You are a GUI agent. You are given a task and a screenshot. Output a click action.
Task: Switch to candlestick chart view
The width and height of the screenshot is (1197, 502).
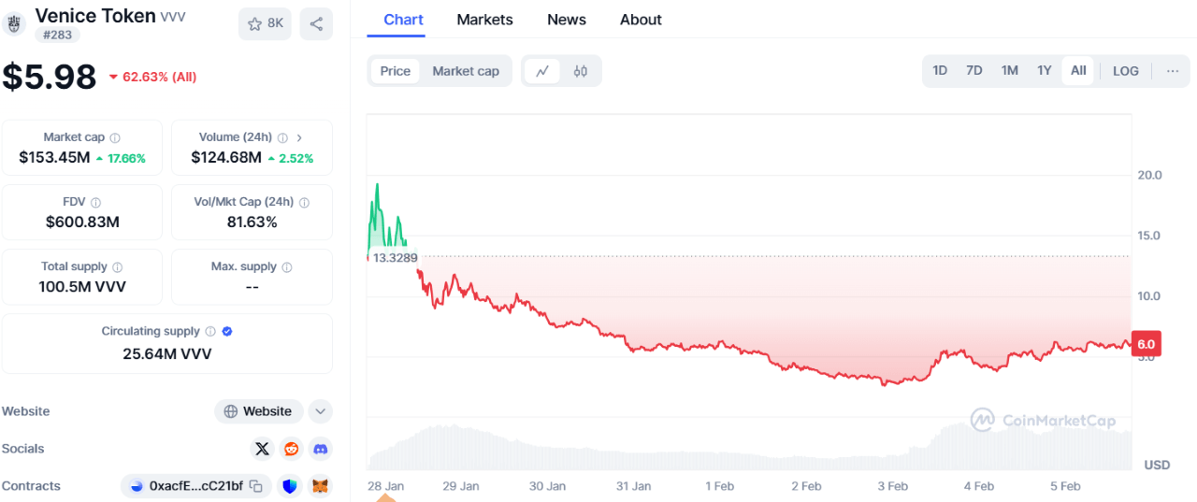tap(581, 71)
